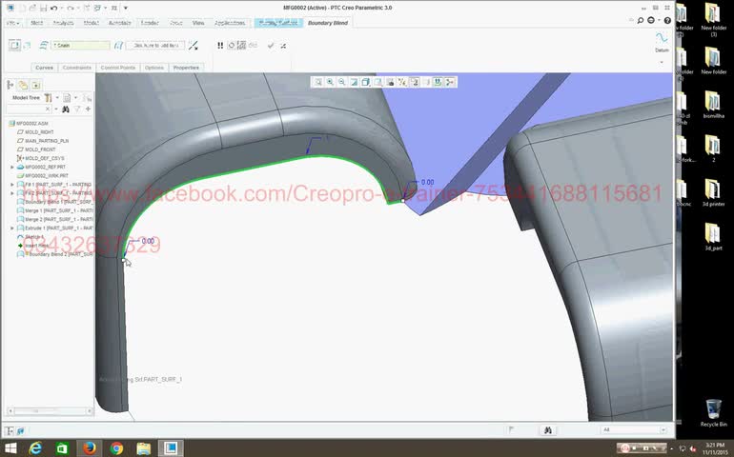
Task: Expand the MFG0002_REF.PRT tree node
Action: click(12, 167)
